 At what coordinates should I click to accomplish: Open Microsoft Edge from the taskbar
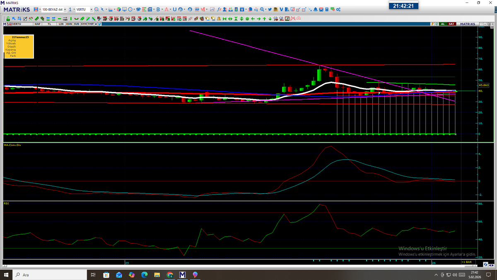click(144, 275)
